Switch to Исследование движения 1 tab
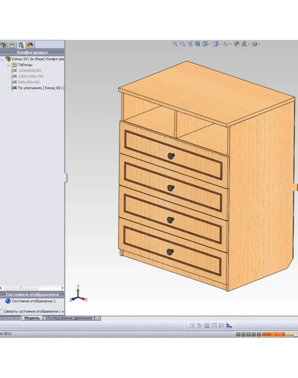This screenshot has height=378, width=298. [x=71, y=318]
